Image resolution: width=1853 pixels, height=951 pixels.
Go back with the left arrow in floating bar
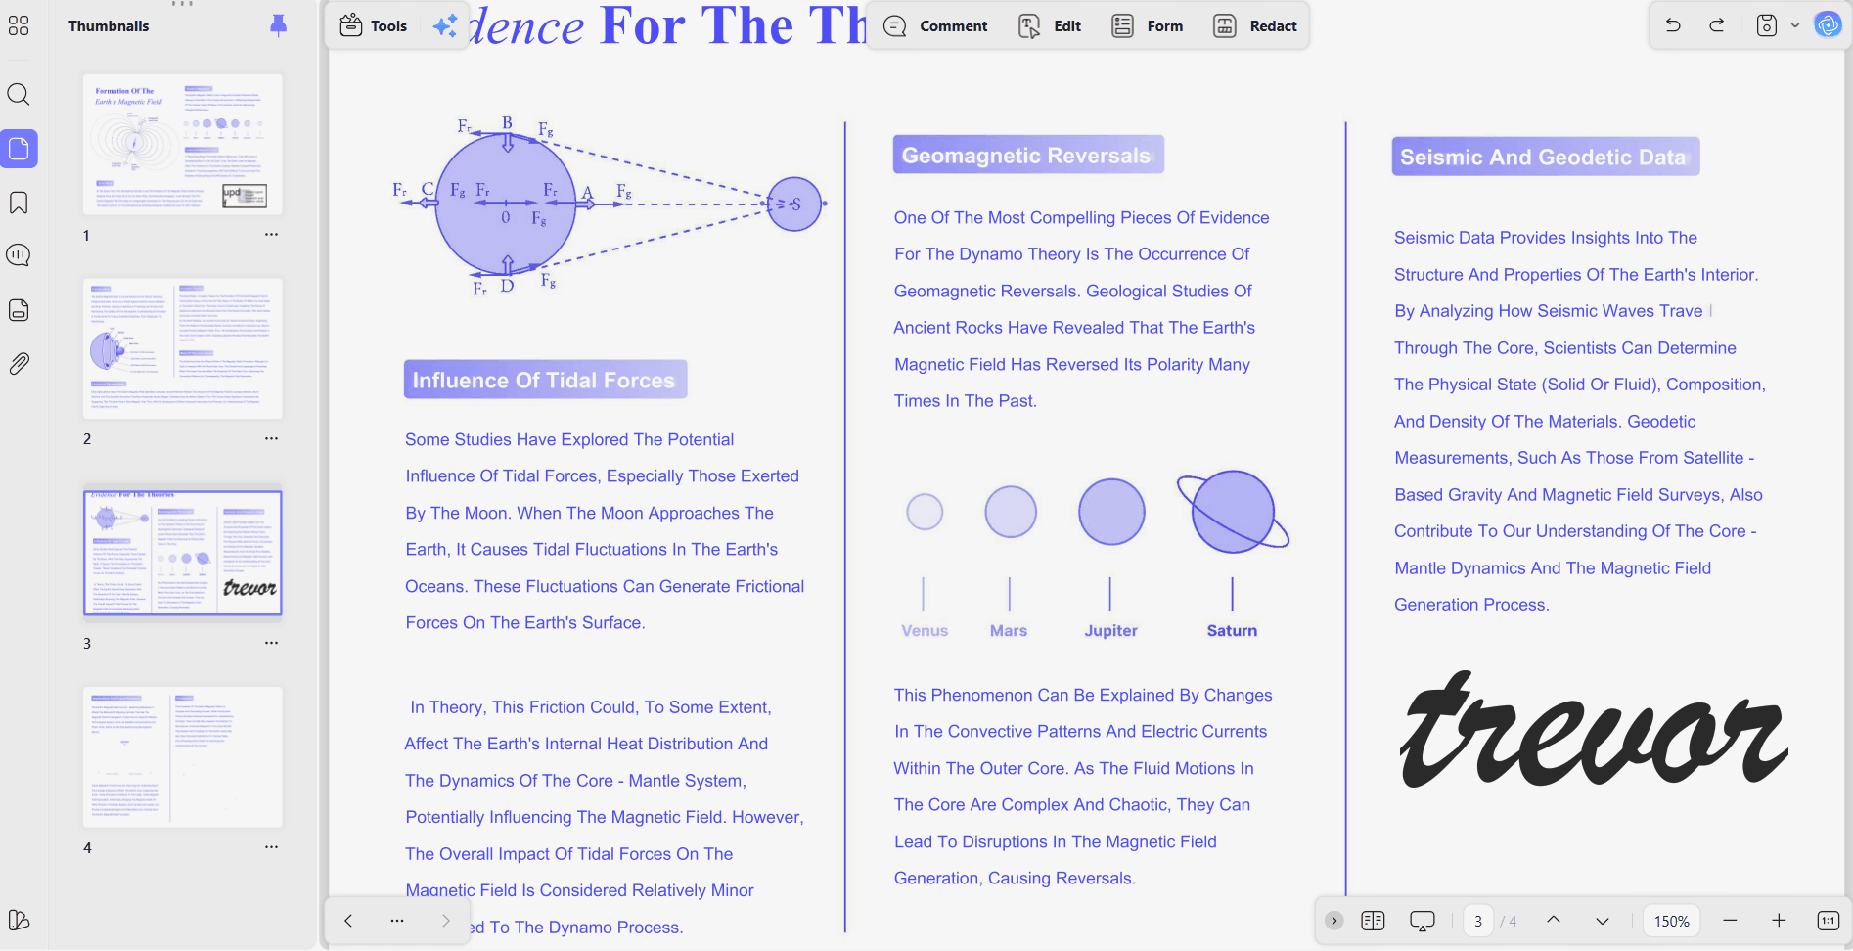pyautogui.click(x=348, y=921)
